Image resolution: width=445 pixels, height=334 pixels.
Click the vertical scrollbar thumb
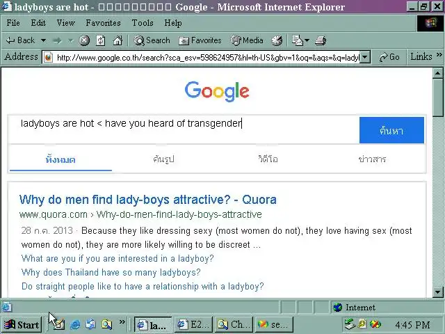point(438,97)
